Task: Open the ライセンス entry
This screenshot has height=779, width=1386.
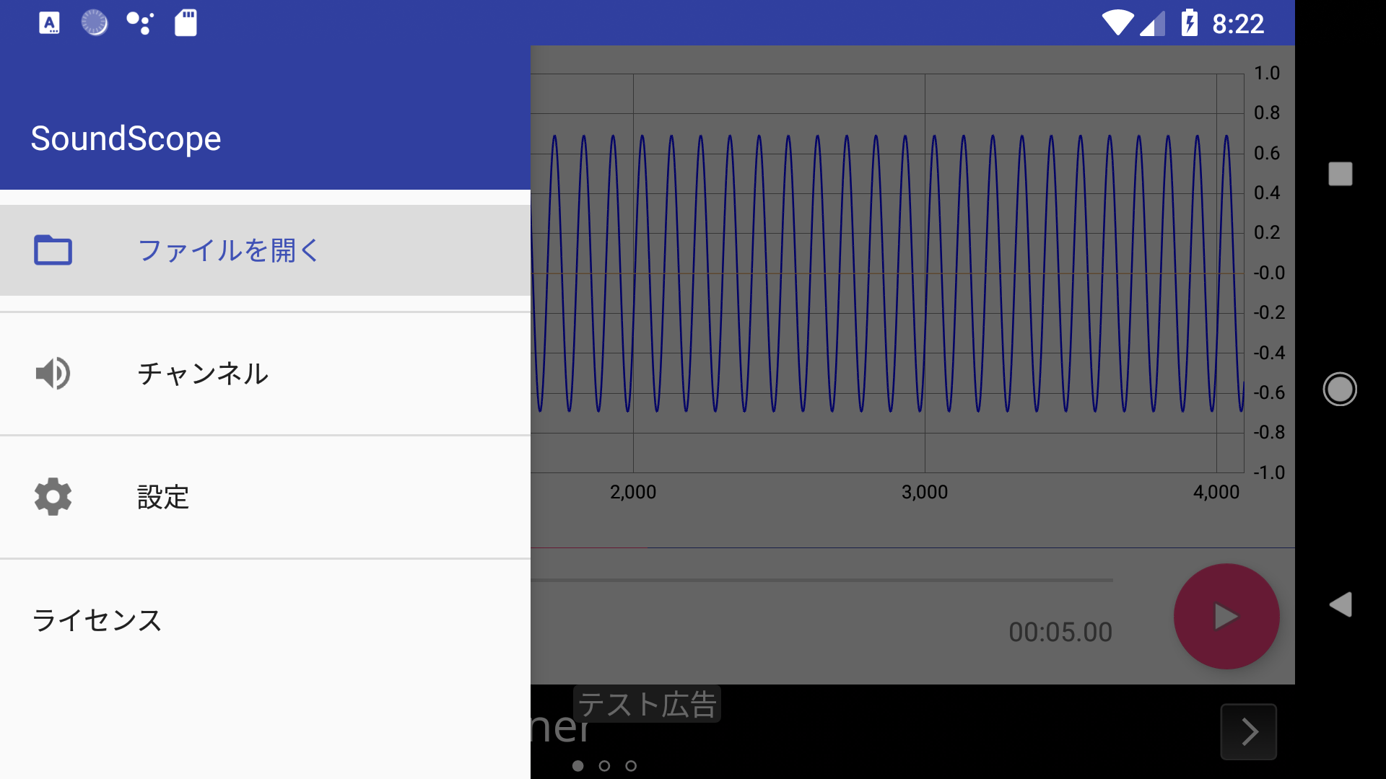Action: coord(97,620)
